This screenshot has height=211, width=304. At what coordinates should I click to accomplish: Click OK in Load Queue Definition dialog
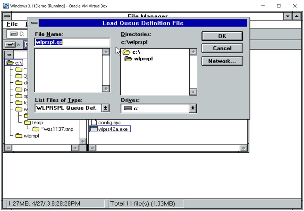tap(222, 36)
